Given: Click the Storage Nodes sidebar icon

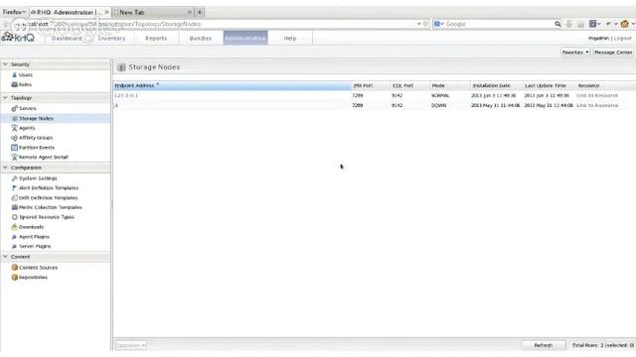Looking at the screenshot, I should (14, 119).
